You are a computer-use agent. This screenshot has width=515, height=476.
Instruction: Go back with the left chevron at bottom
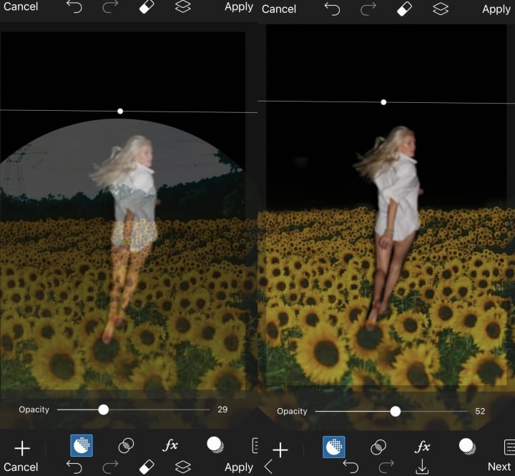click(x=268, y=467)
